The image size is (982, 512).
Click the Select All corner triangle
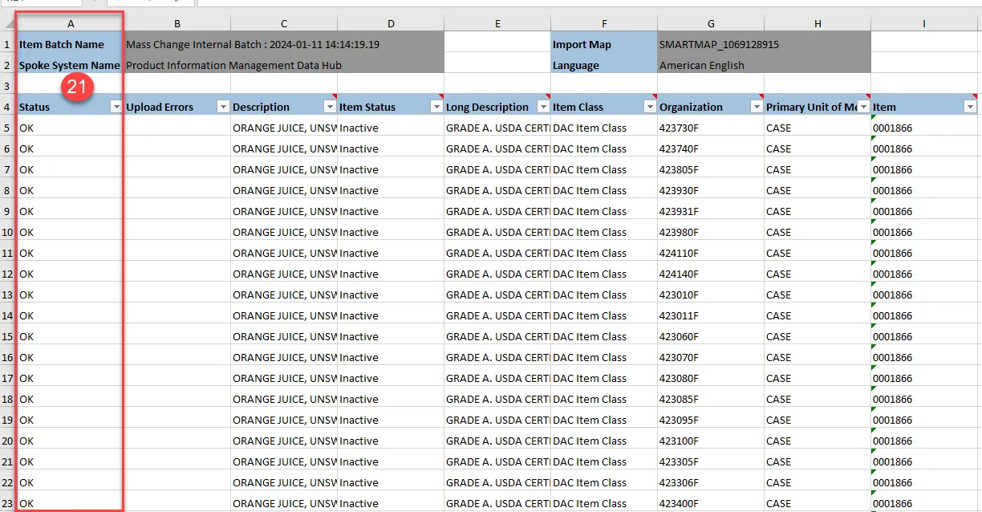point(8,24)
